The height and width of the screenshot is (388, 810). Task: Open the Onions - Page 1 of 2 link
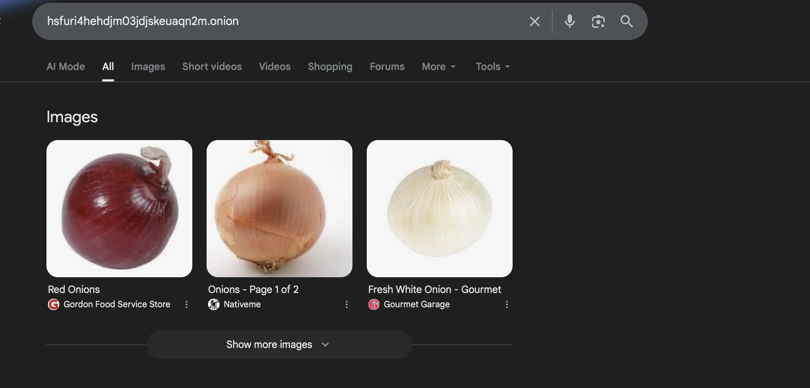coord(253,289)
